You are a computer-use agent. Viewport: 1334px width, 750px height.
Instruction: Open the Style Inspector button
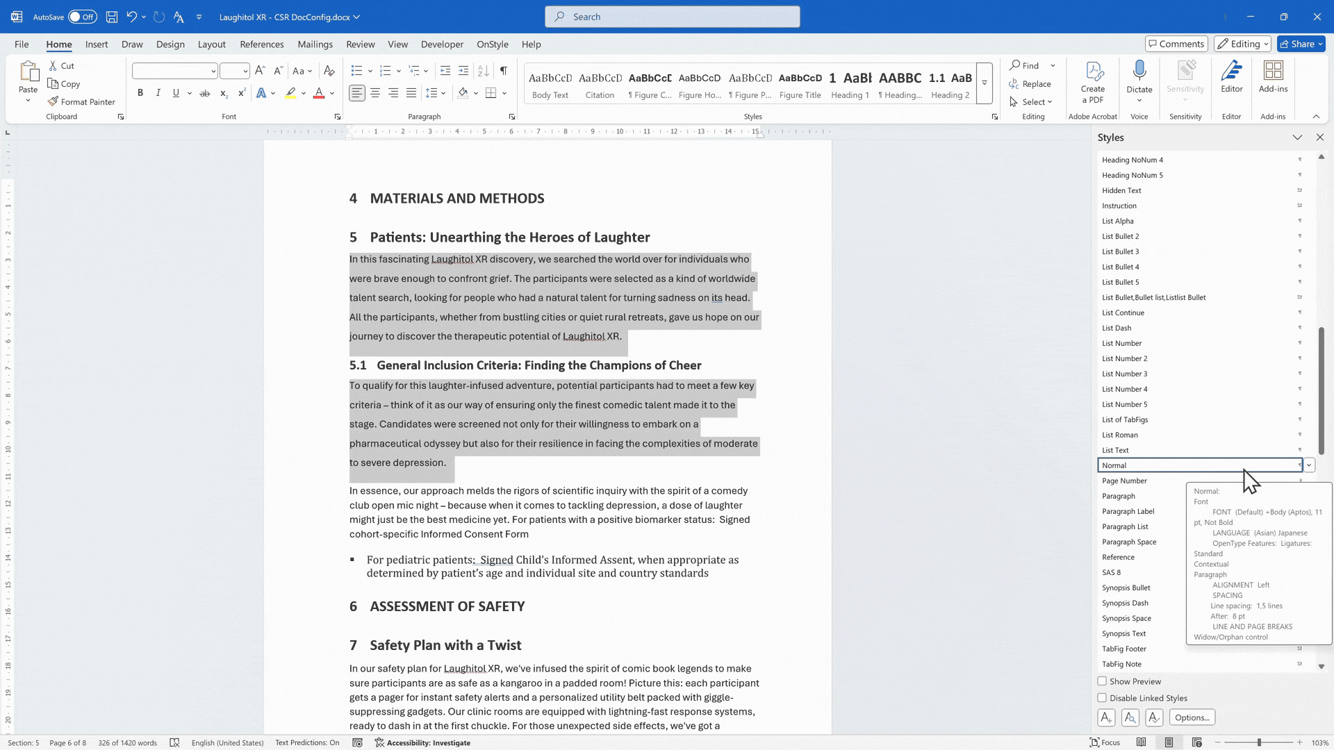tap(1130, 717)
